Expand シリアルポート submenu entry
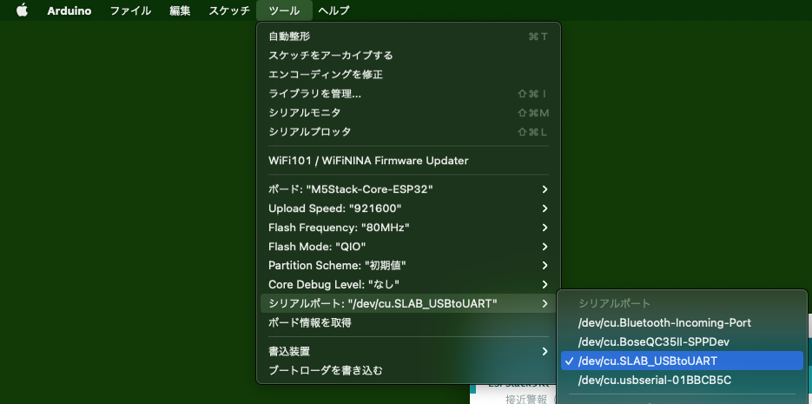Viewport: 812px width, 404px height. [408, 303]
